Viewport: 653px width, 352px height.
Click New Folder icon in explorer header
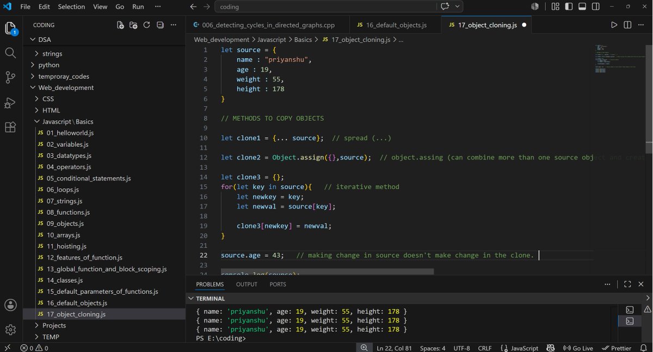point(133,25)
